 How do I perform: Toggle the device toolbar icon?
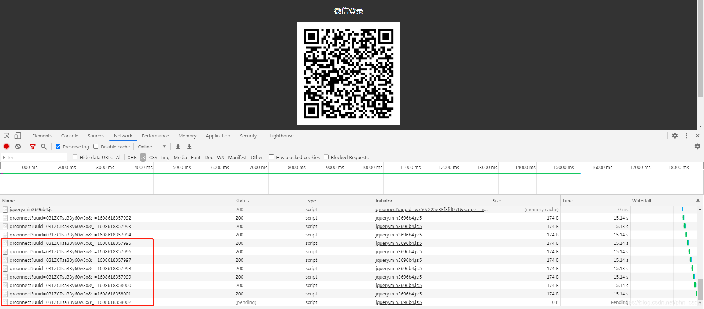coord(17,136)
